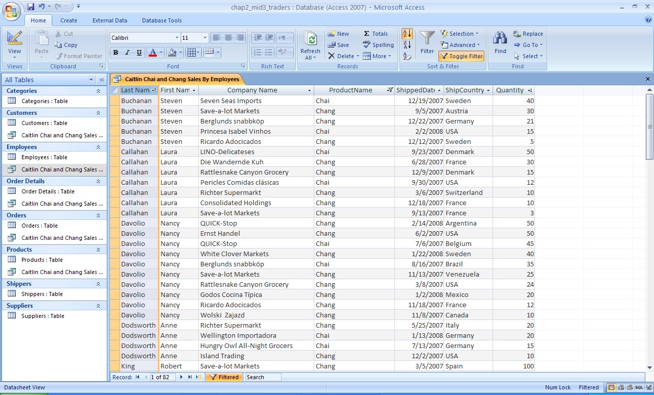Open the Delete record dropdown arrow

pos(358,56)
